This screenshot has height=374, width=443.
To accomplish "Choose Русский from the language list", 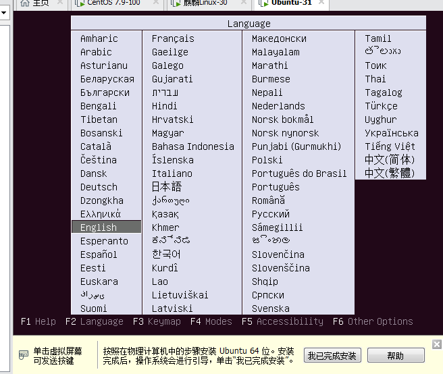I will point(271,214).
